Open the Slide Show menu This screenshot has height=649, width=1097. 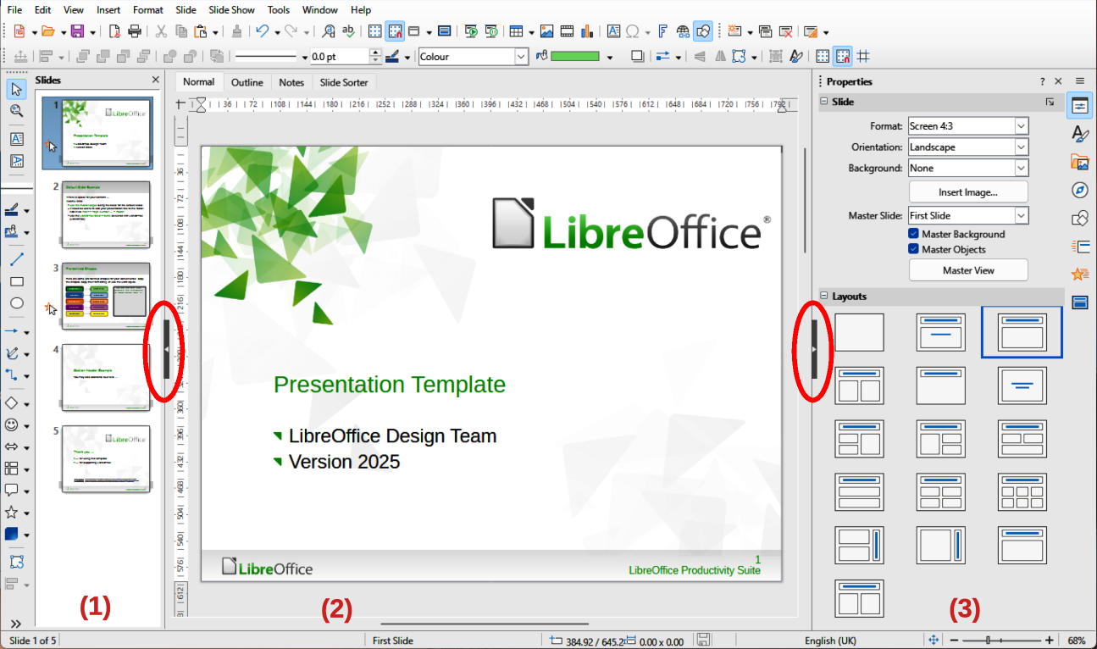coord(231,10)
